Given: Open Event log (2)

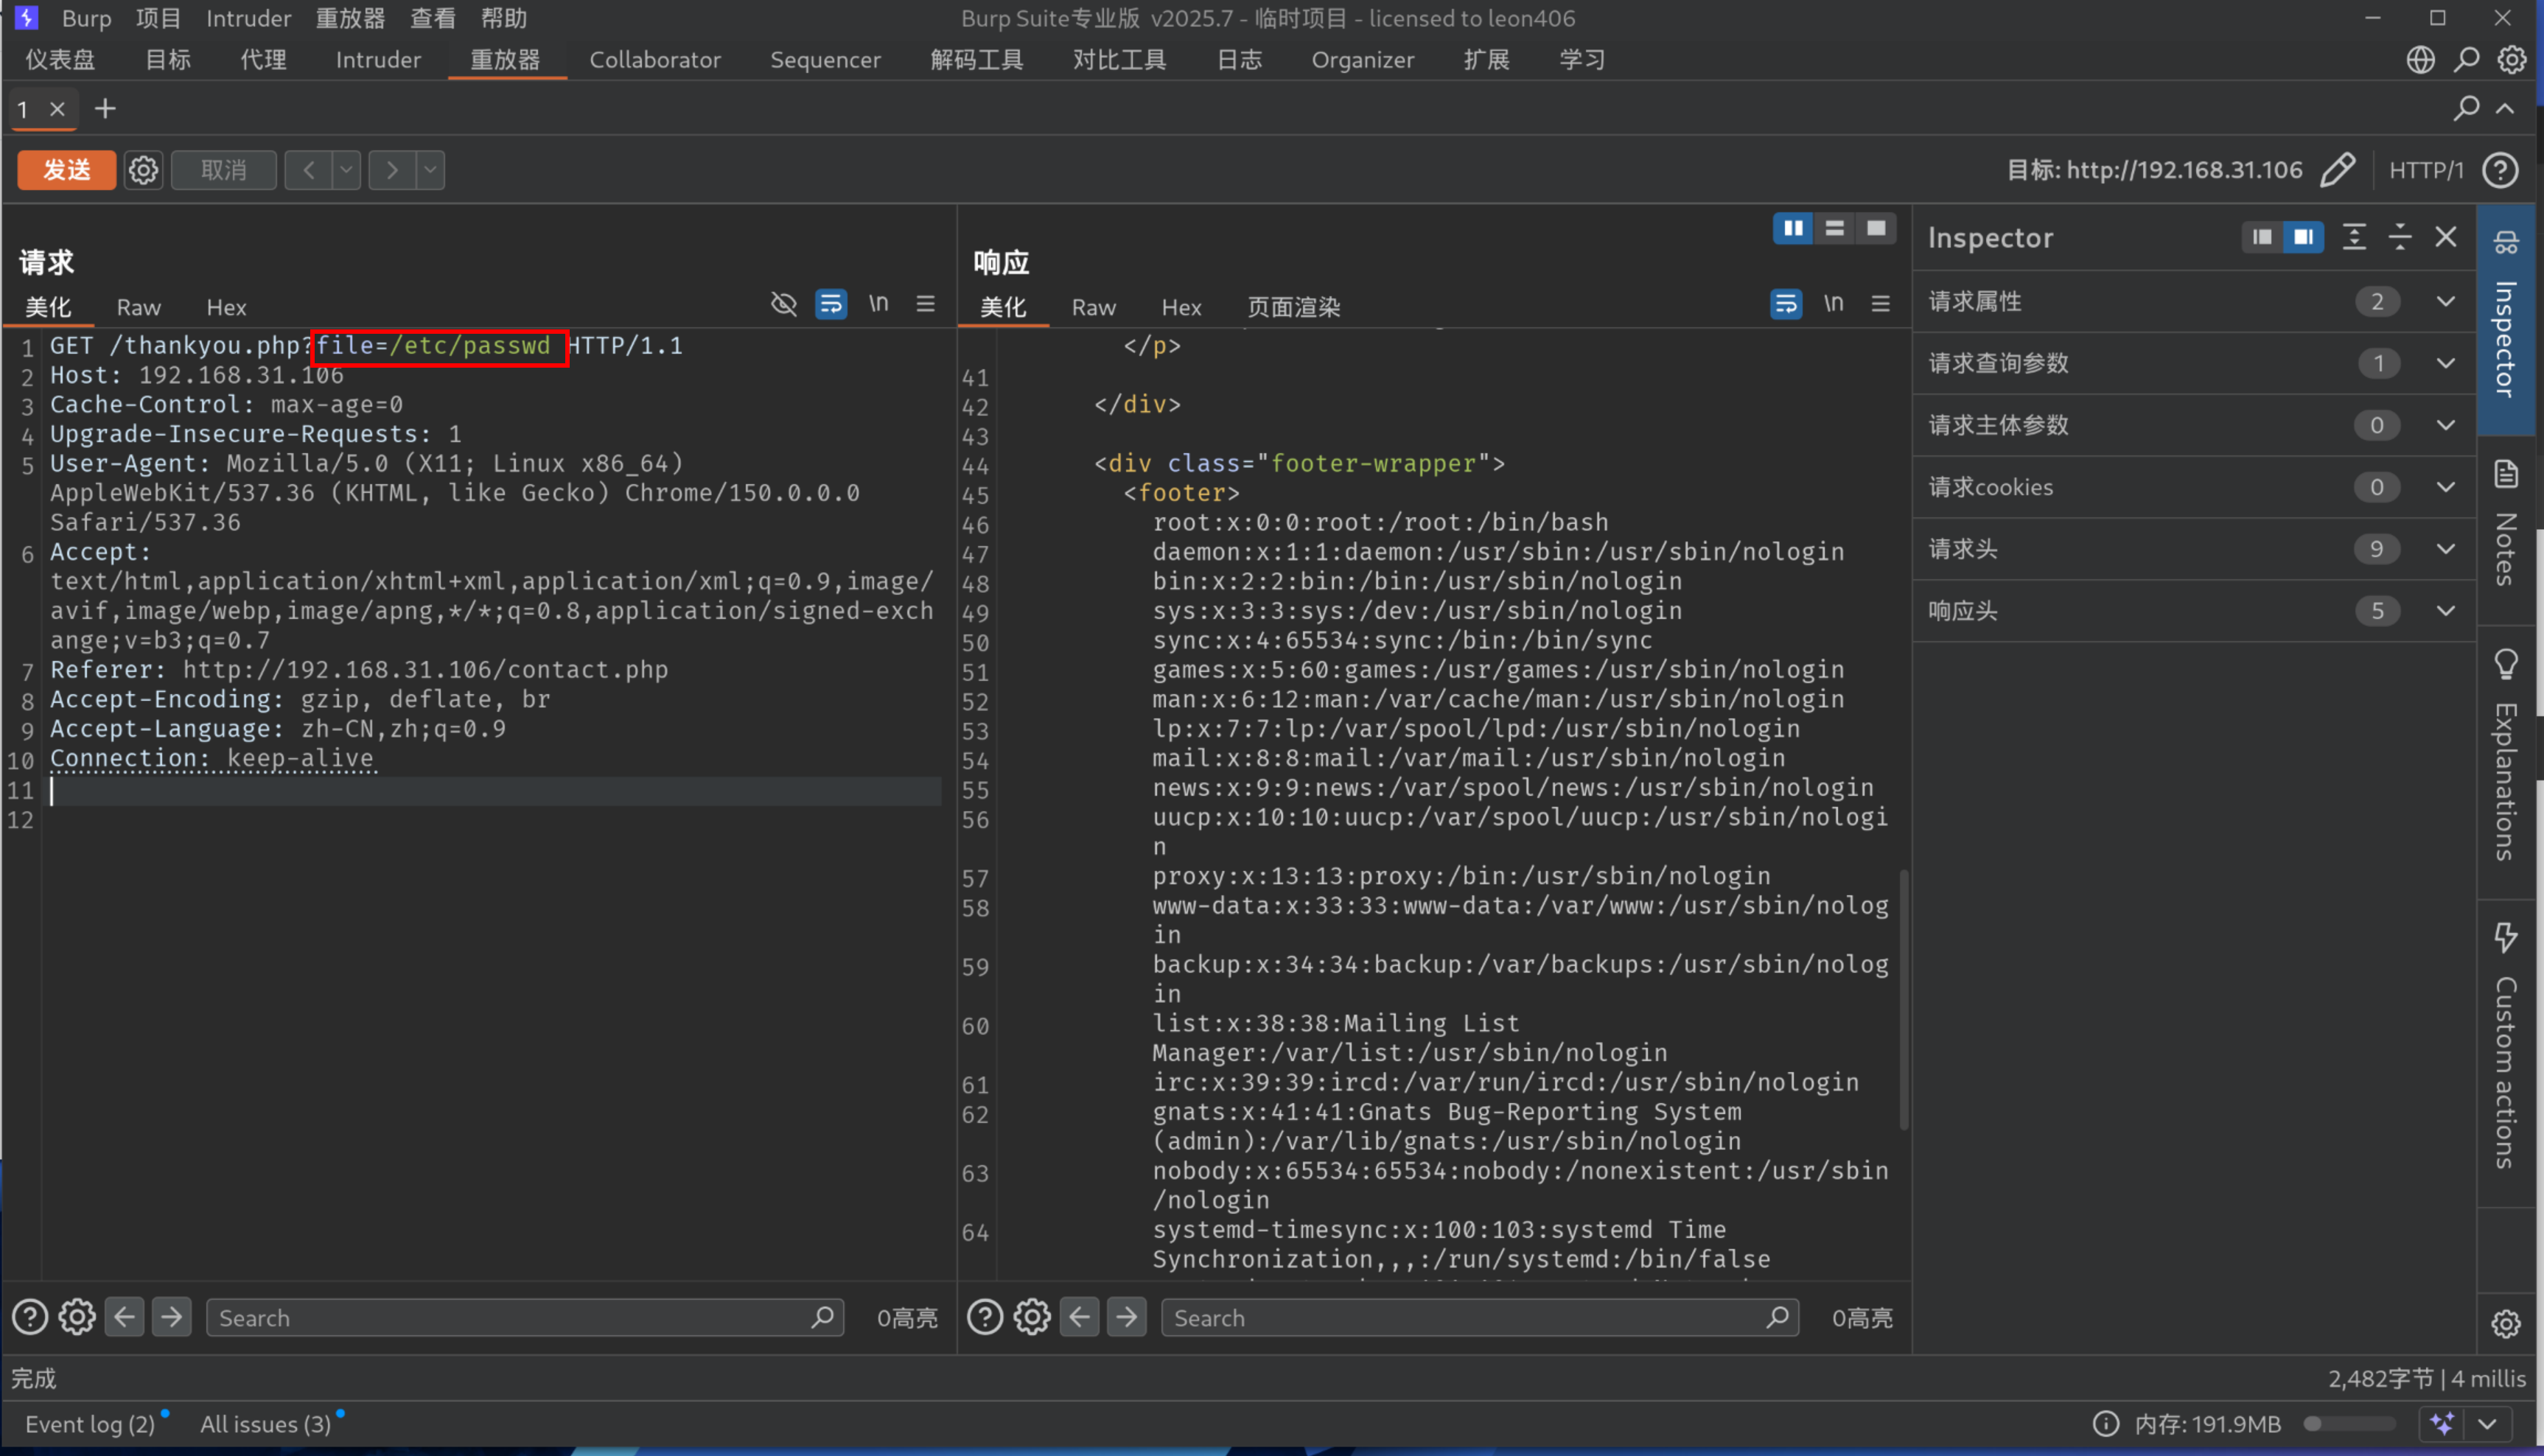Looking at the screenshot, I should 90,1423.
